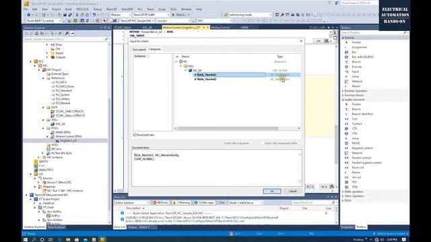Toggle Insert with arguments checkbox
431x242 pixels.
click(223, 143)
